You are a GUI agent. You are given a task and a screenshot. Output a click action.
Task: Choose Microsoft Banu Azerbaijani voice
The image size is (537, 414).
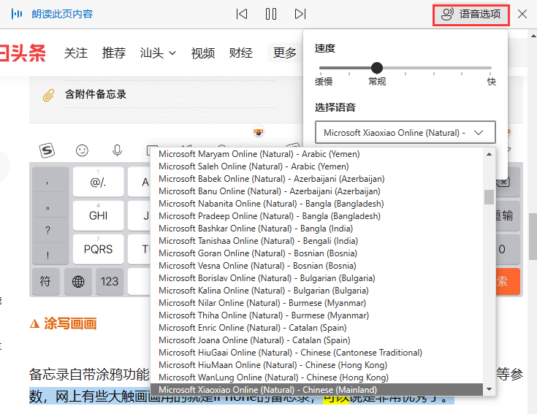pyautogui.click(x=317, y=191)
